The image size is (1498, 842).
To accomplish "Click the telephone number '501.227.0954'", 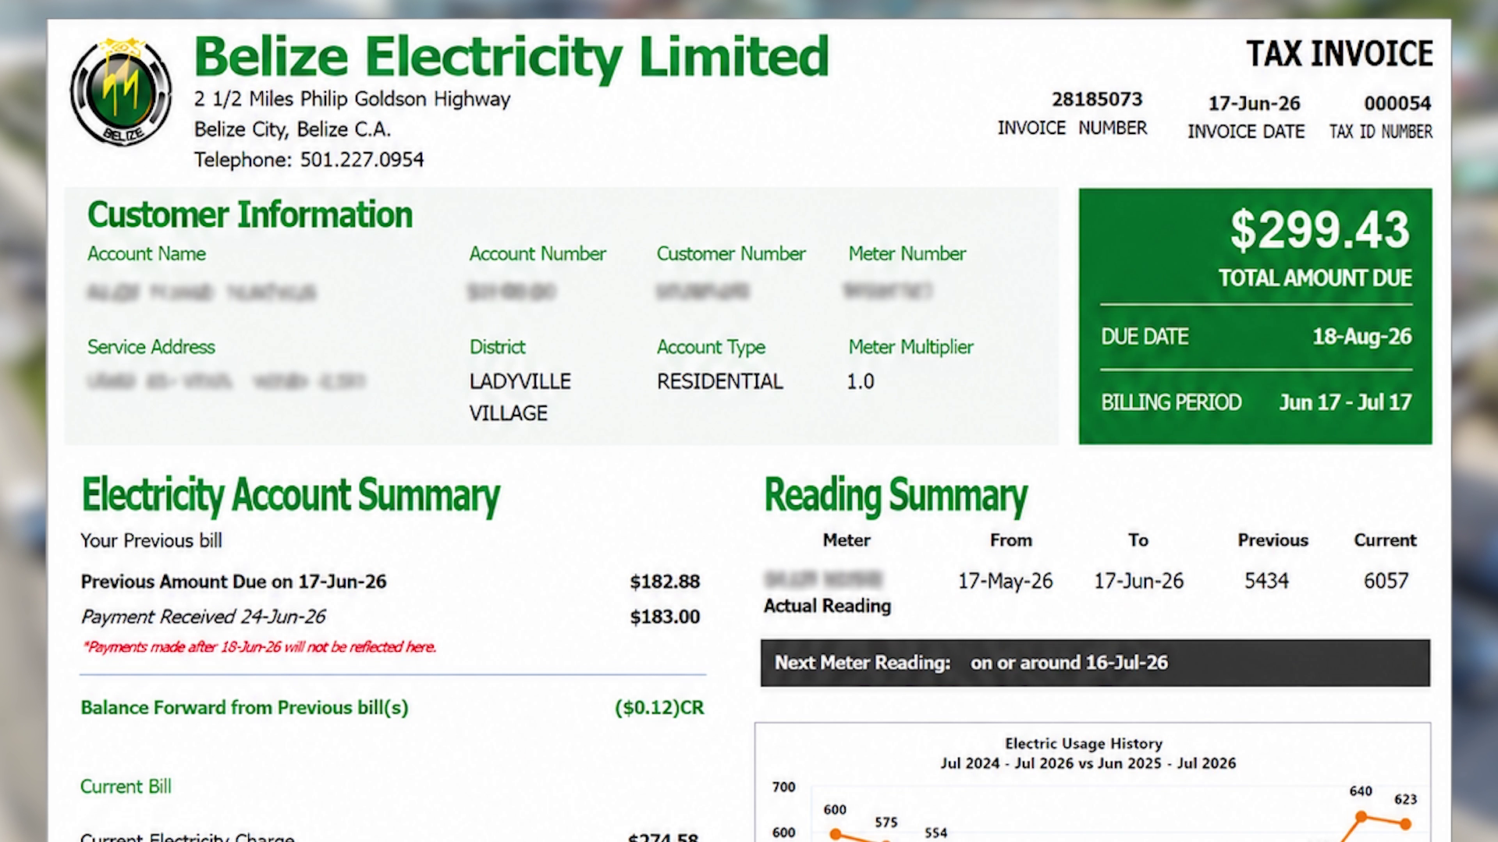I will click(x=362, y=160).
